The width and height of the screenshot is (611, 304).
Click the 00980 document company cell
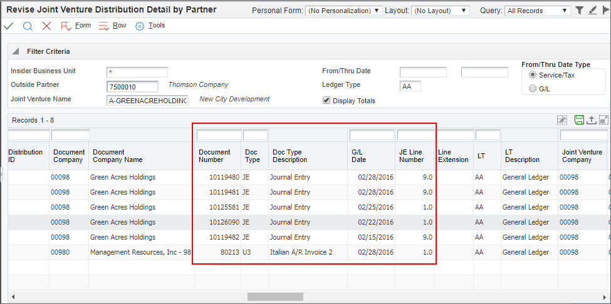(x=69, y=252)
